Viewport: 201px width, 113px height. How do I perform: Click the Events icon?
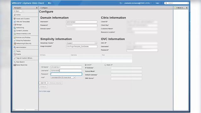point(15,54)
